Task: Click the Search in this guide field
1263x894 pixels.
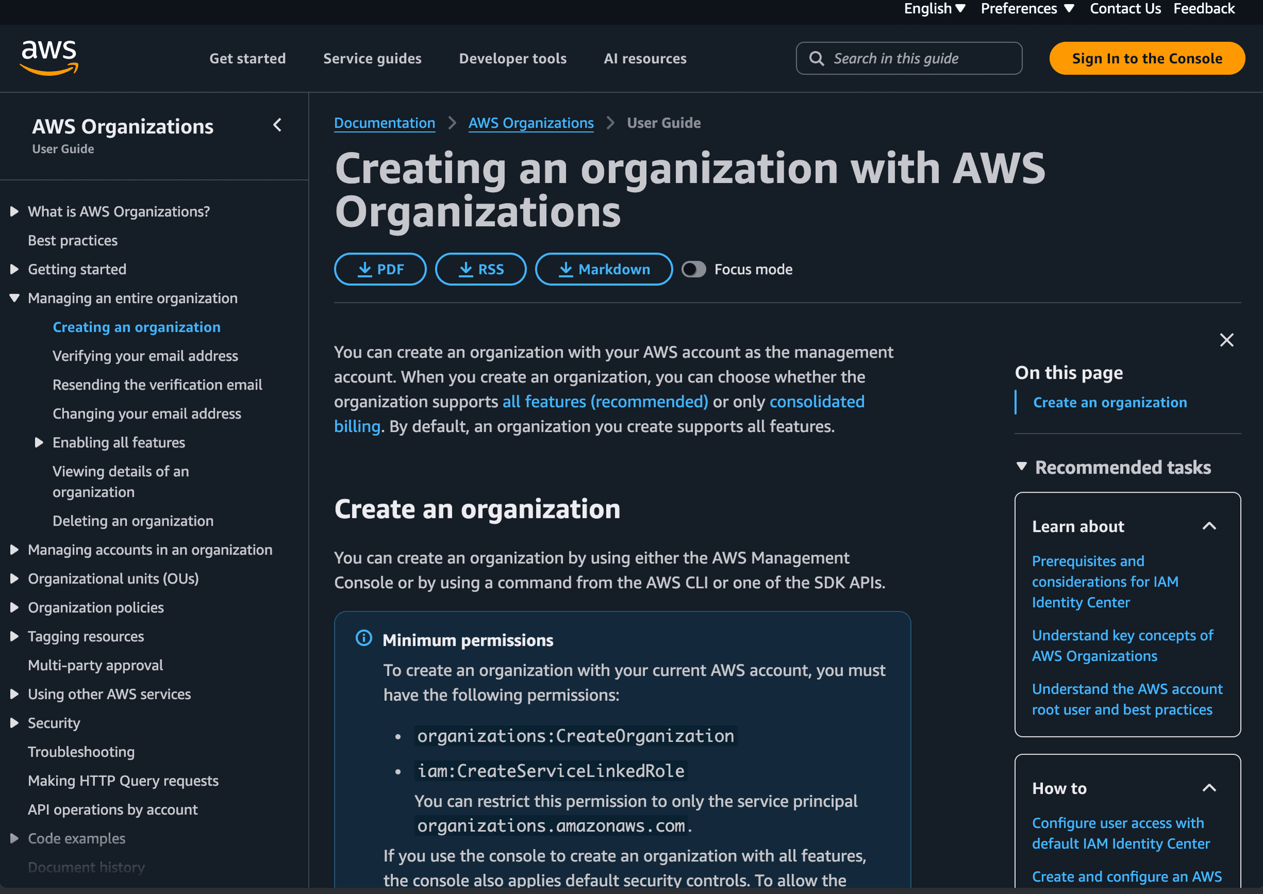Action: click(x=909, y=58)
